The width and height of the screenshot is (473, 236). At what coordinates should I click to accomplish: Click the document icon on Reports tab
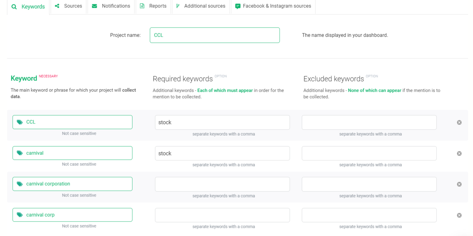(142, 6)
